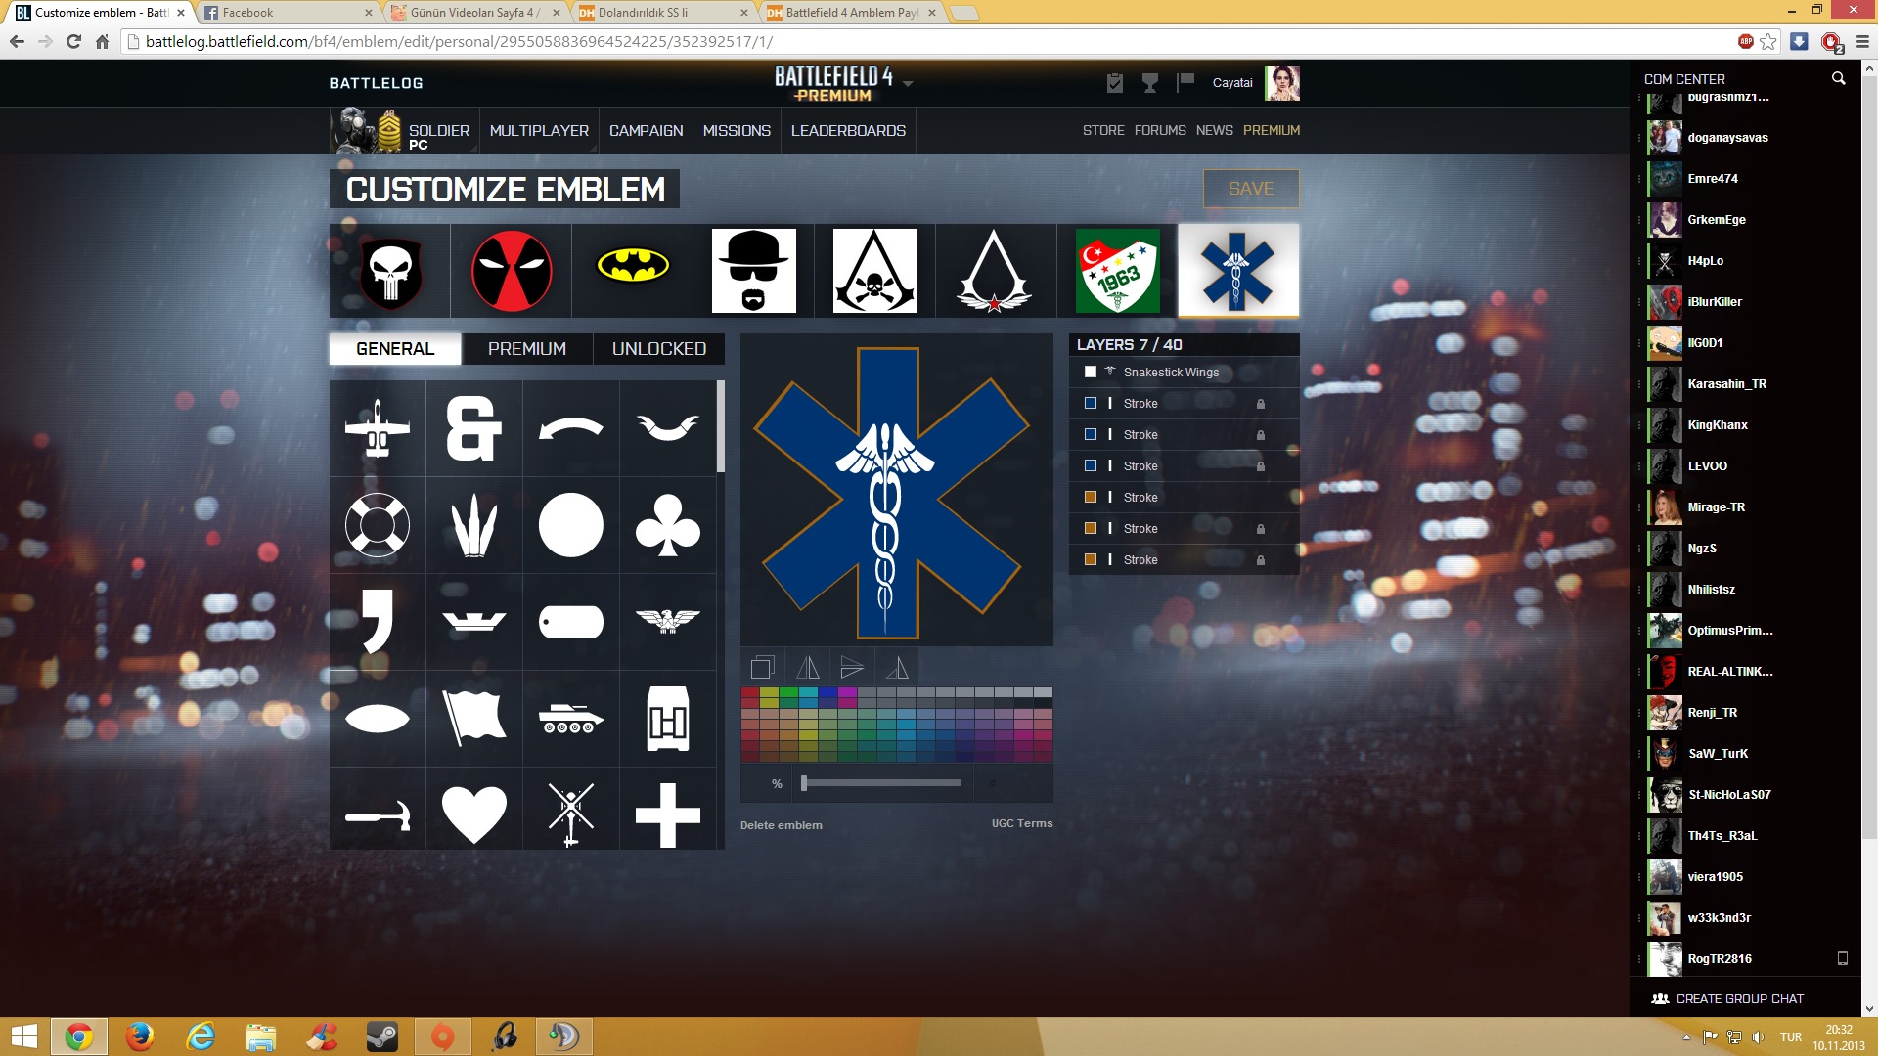Click the Delete emblem link
This screenshot has height=1056, width=1878.
[x=781, y=824]
